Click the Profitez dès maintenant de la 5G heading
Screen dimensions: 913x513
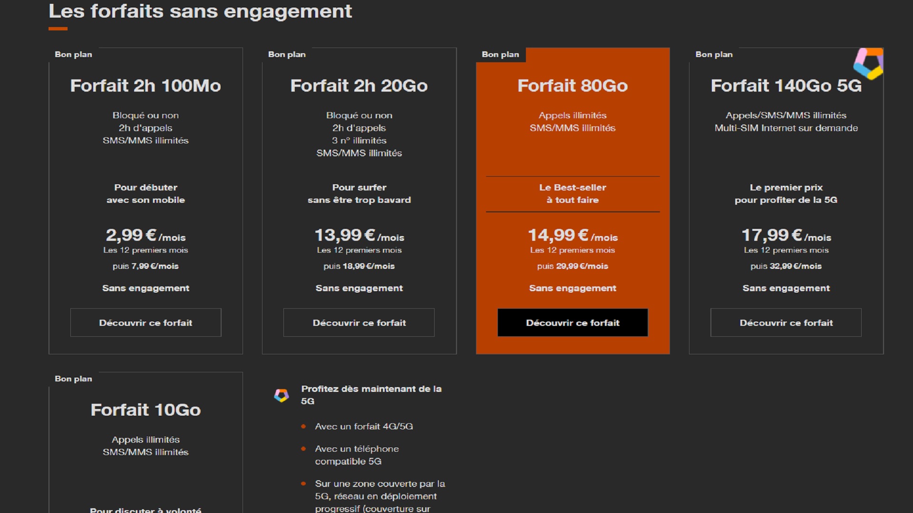371,395
